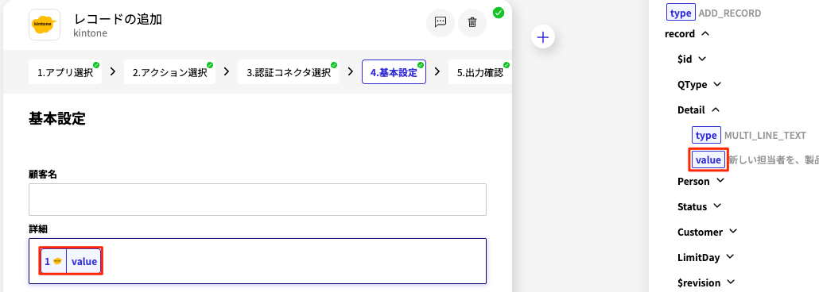Click the blue plus add-step button
This screenshot has width=819, height=292.
click(x=543, y=37)
